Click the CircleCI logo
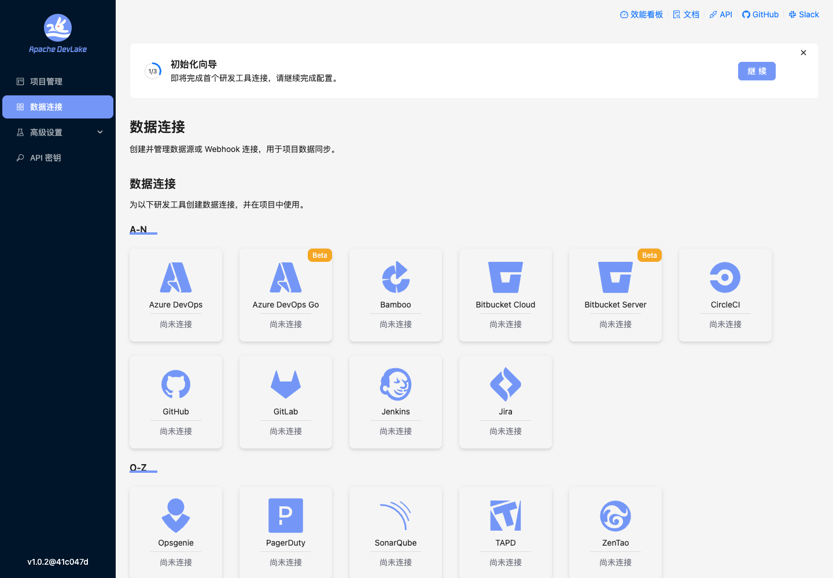This screenshot has height=578, width=833. click(725, 277)
